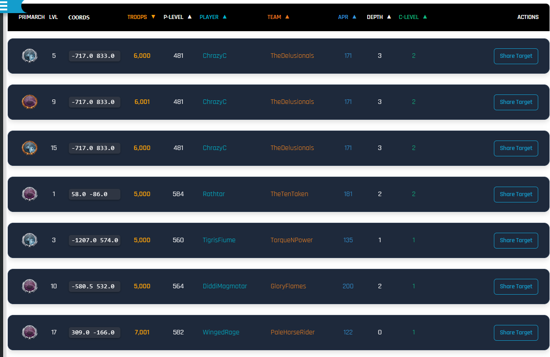
Task: Click WingedRage's primarch icon
Action: coord(29,333)
